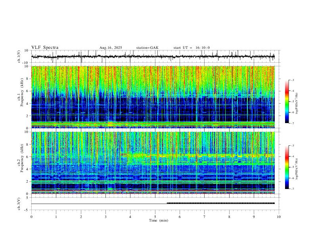Click the '-3' tick on ch.1 colorbar
The height and width of the screenshot is (243, 314).
click(292, 80)
